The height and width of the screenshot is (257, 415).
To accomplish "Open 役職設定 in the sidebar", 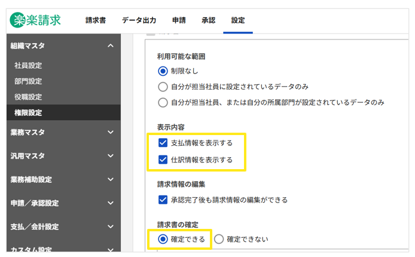I will click(x=28, y=97).
